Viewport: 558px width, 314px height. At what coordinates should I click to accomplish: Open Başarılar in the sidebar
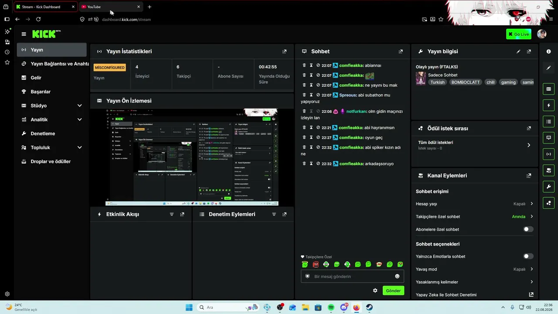[x=52, y=92]
